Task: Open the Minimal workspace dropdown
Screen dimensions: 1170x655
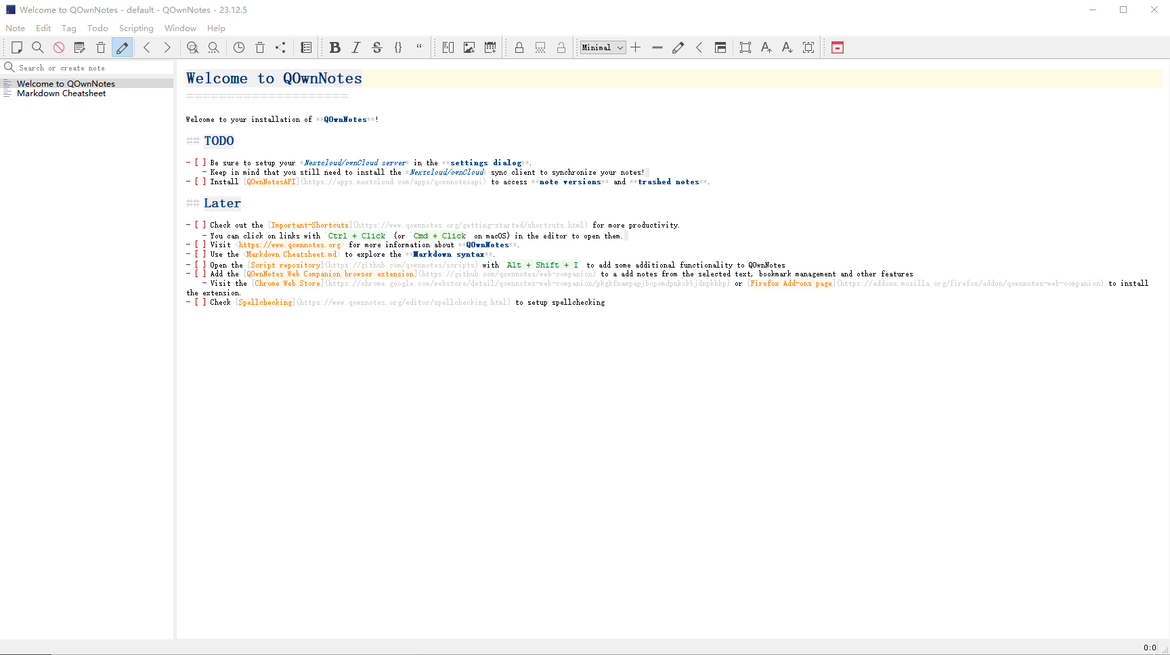Action: (x=603, y=47)
